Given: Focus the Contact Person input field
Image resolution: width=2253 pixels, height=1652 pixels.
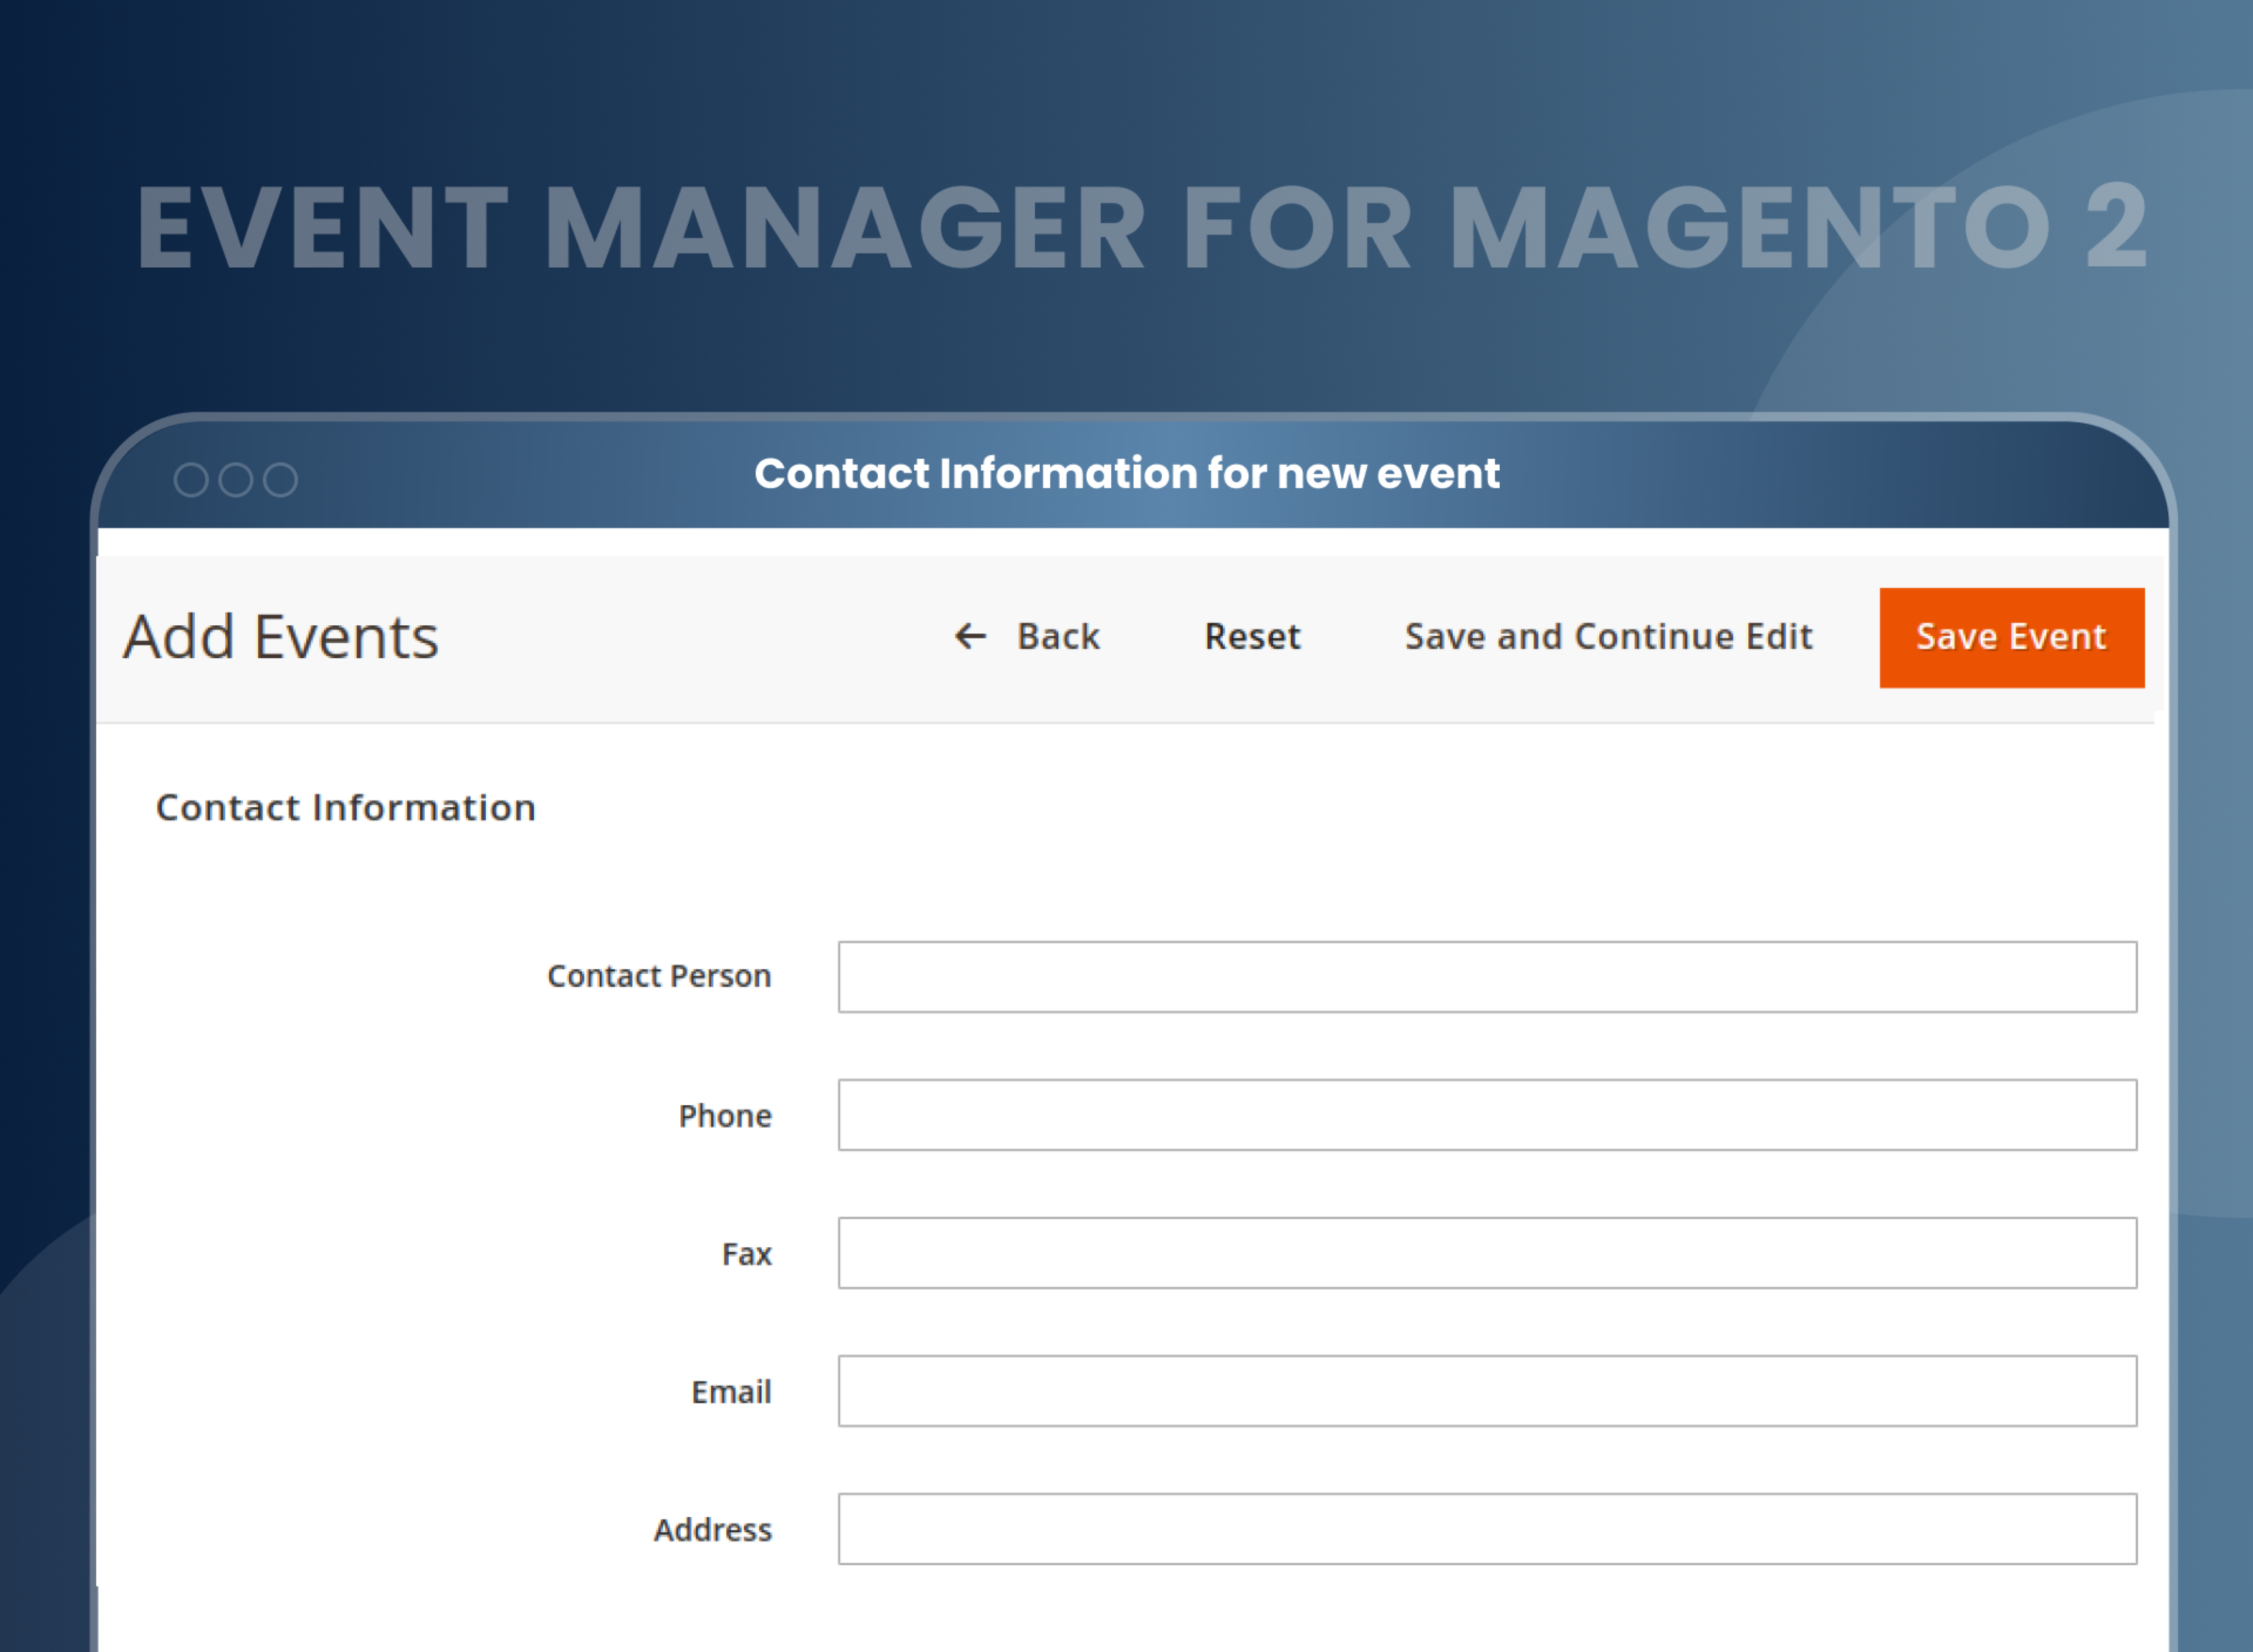Looking at the screenshot, I should click(x=1487, y=977).
